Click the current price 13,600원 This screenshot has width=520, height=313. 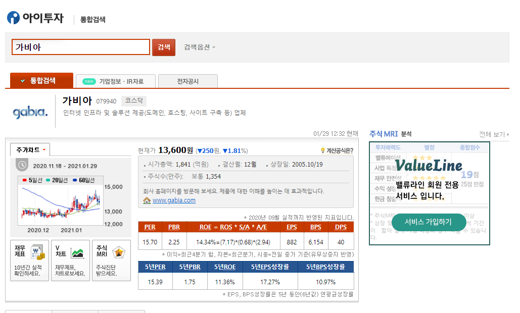[x=176, y=150]
